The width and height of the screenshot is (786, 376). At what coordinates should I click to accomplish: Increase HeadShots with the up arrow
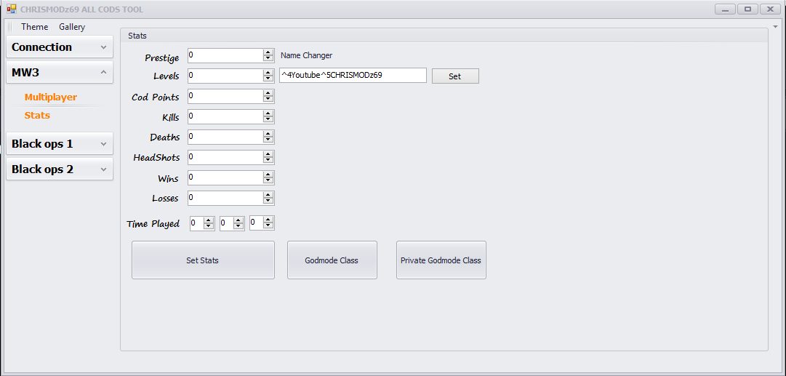(268, 154)
